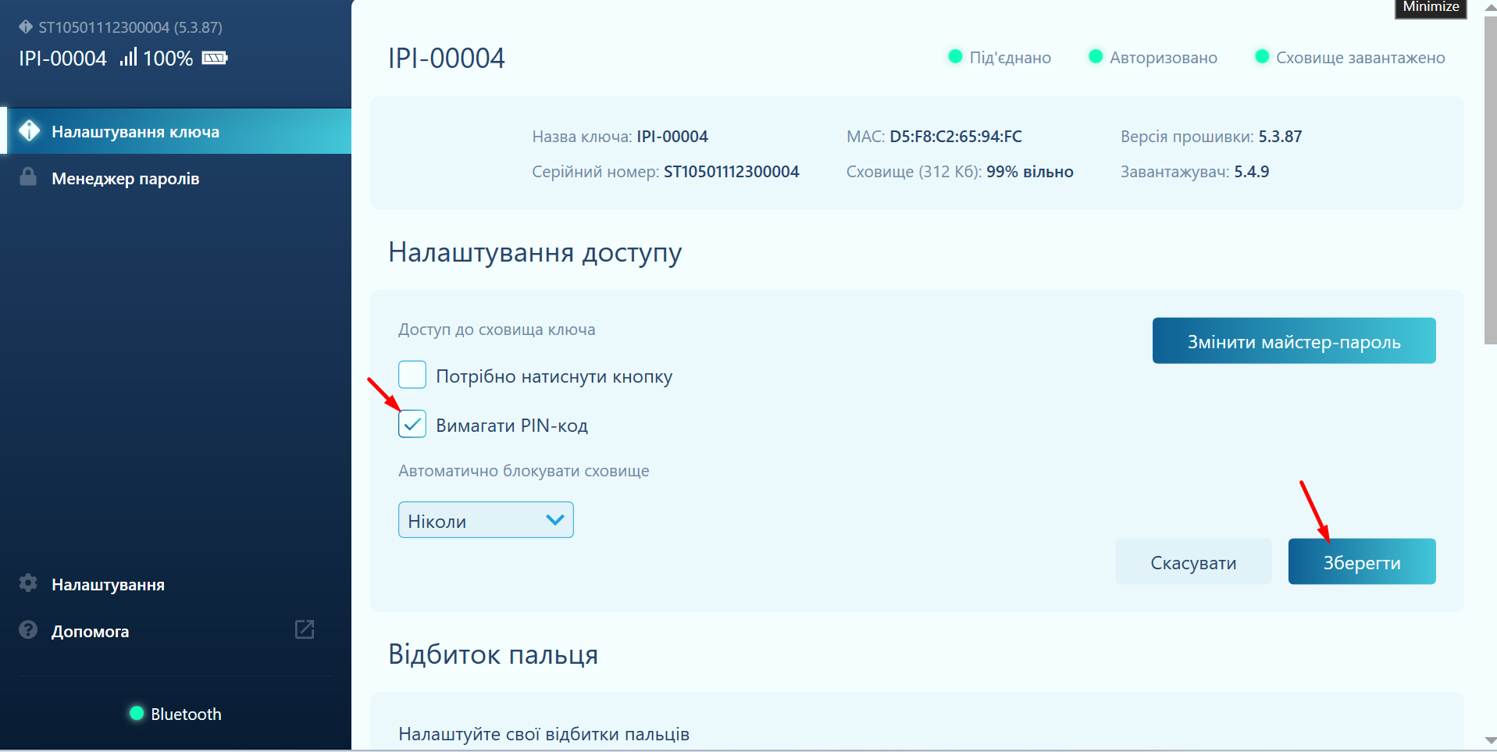Image resolution: width=1497 pixels, height=752 pixels.
Task: Uncheck the 'Вимагати PIN-код' checkbox
Action: [x=412, y=424]
